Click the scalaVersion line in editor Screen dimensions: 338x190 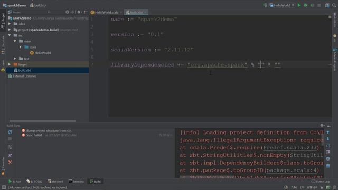tap(152, 50)
